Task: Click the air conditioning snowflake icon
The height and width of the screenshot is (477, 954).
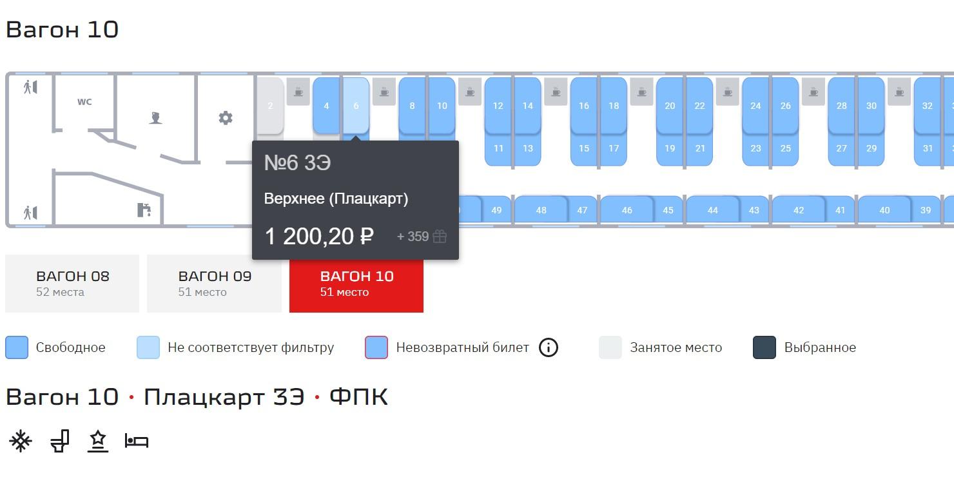Action: pyautogui.click(x=20, y=441)
